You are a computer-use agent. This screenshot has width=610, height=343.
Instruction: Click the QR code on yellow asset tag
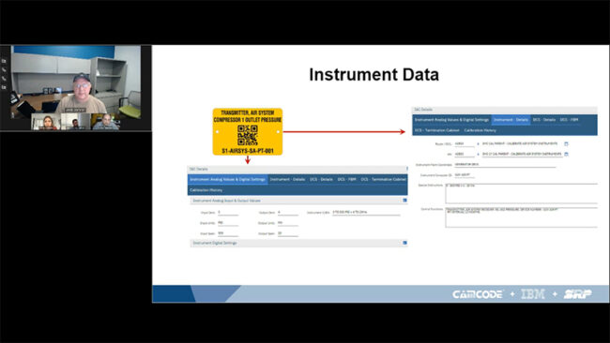(x=248, y=135)
